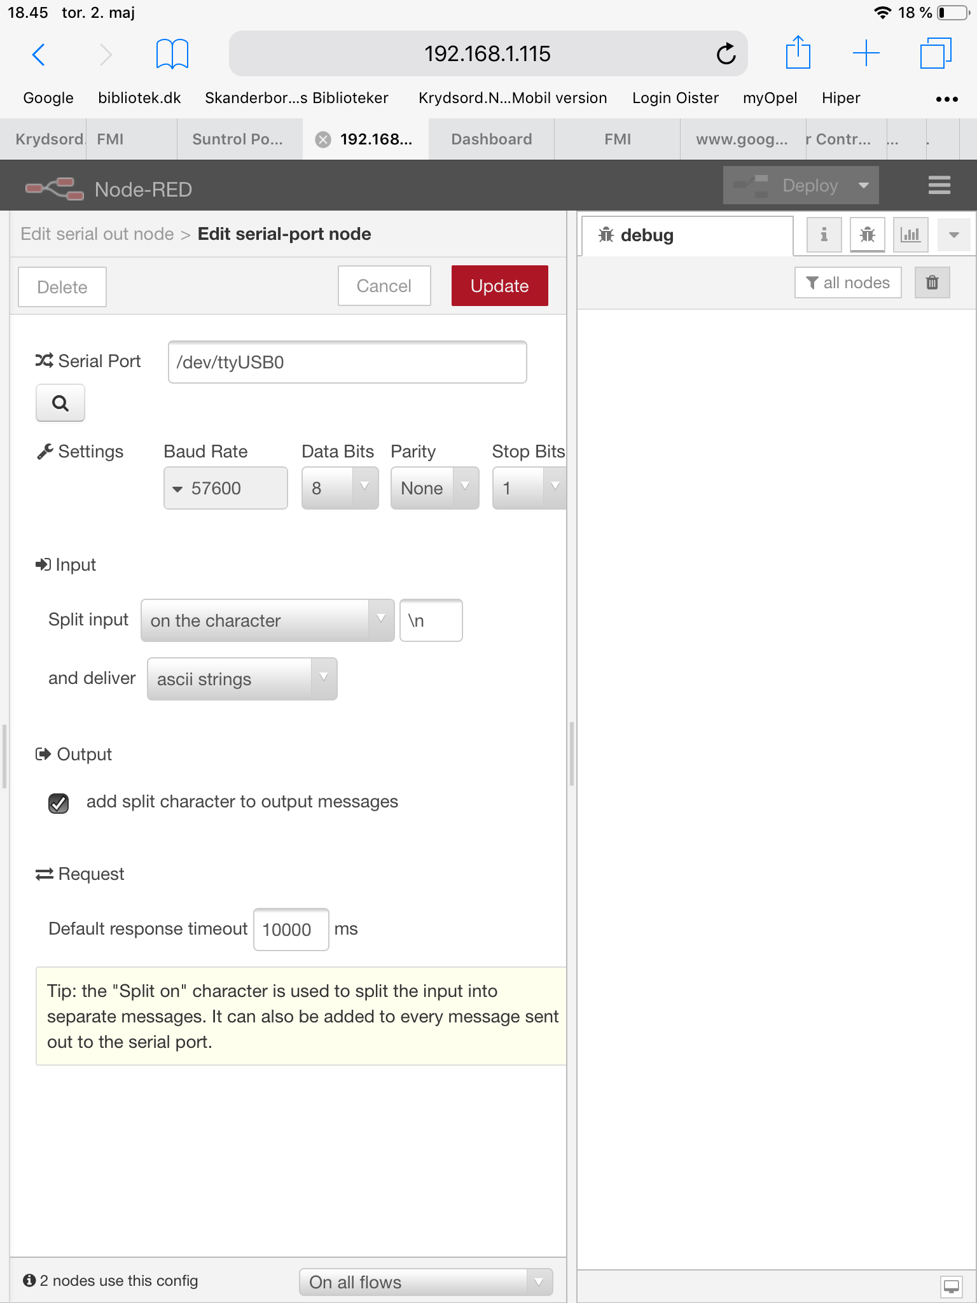Open the Parity dropdown
This screenshot has height=1303, width=977.
click(435, 488)
